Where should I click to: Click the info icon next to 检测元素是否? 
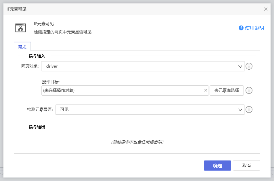(249, 110)
